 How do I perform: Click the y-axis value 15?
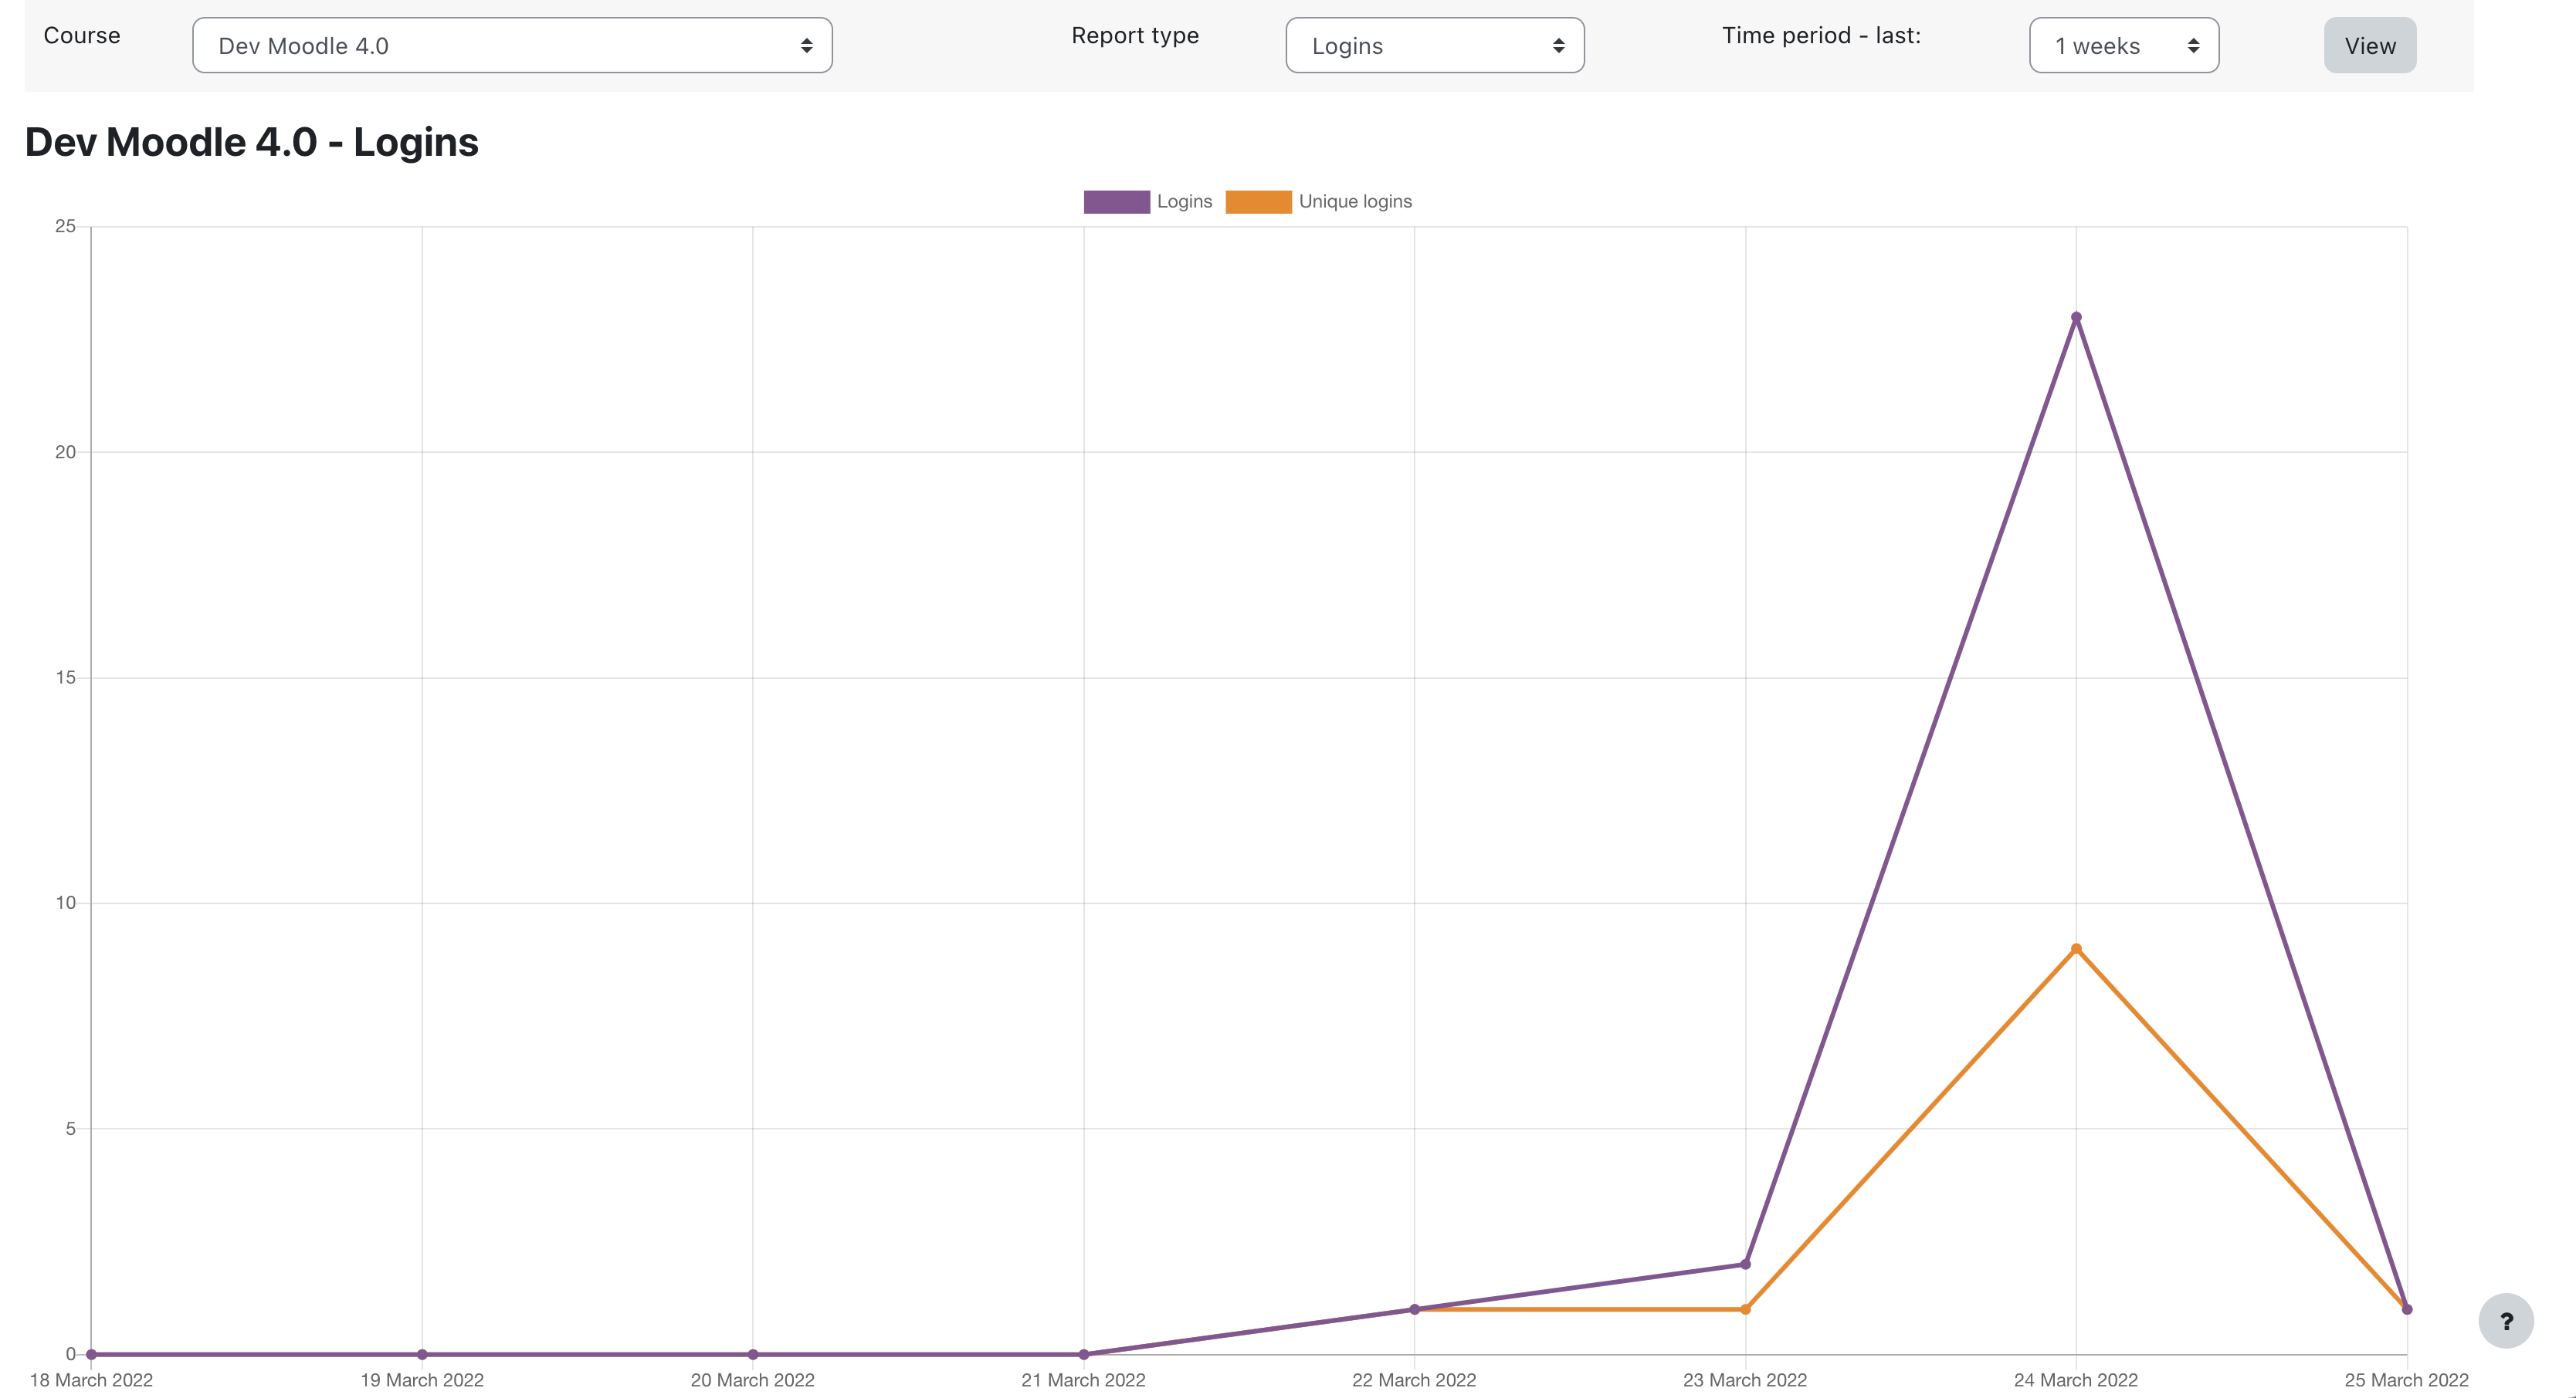click(x=66, y=678)
